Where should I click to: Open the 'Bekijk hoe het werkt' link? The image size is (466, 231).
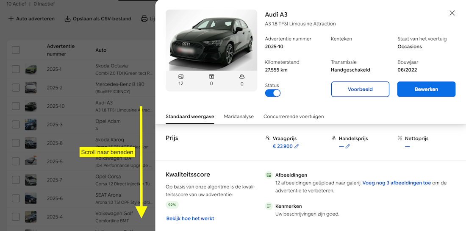[190, 219]
